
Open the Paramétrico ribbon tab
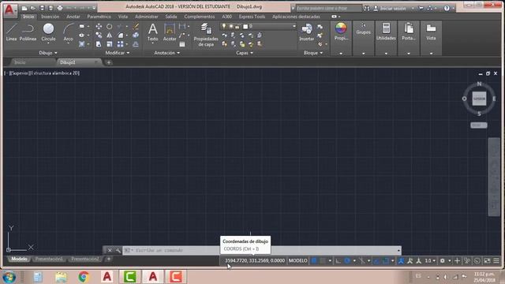point(99,17)
